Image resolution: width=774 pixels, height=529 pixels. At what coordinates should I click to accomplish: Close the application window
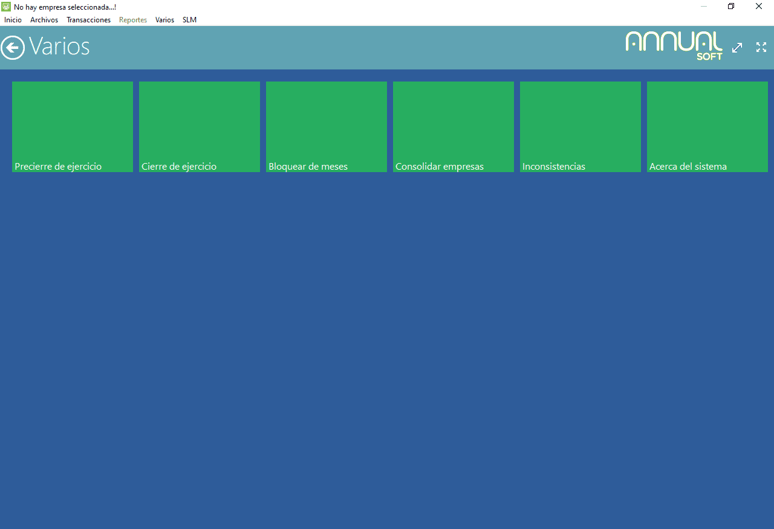759,7
